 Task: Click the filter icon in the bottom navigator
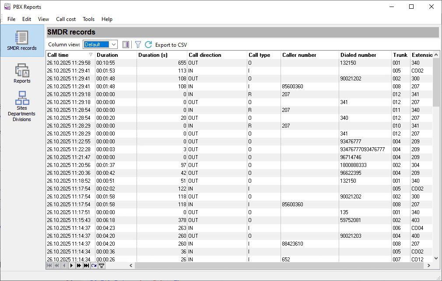pyautogui.click(x=102, y=265)
